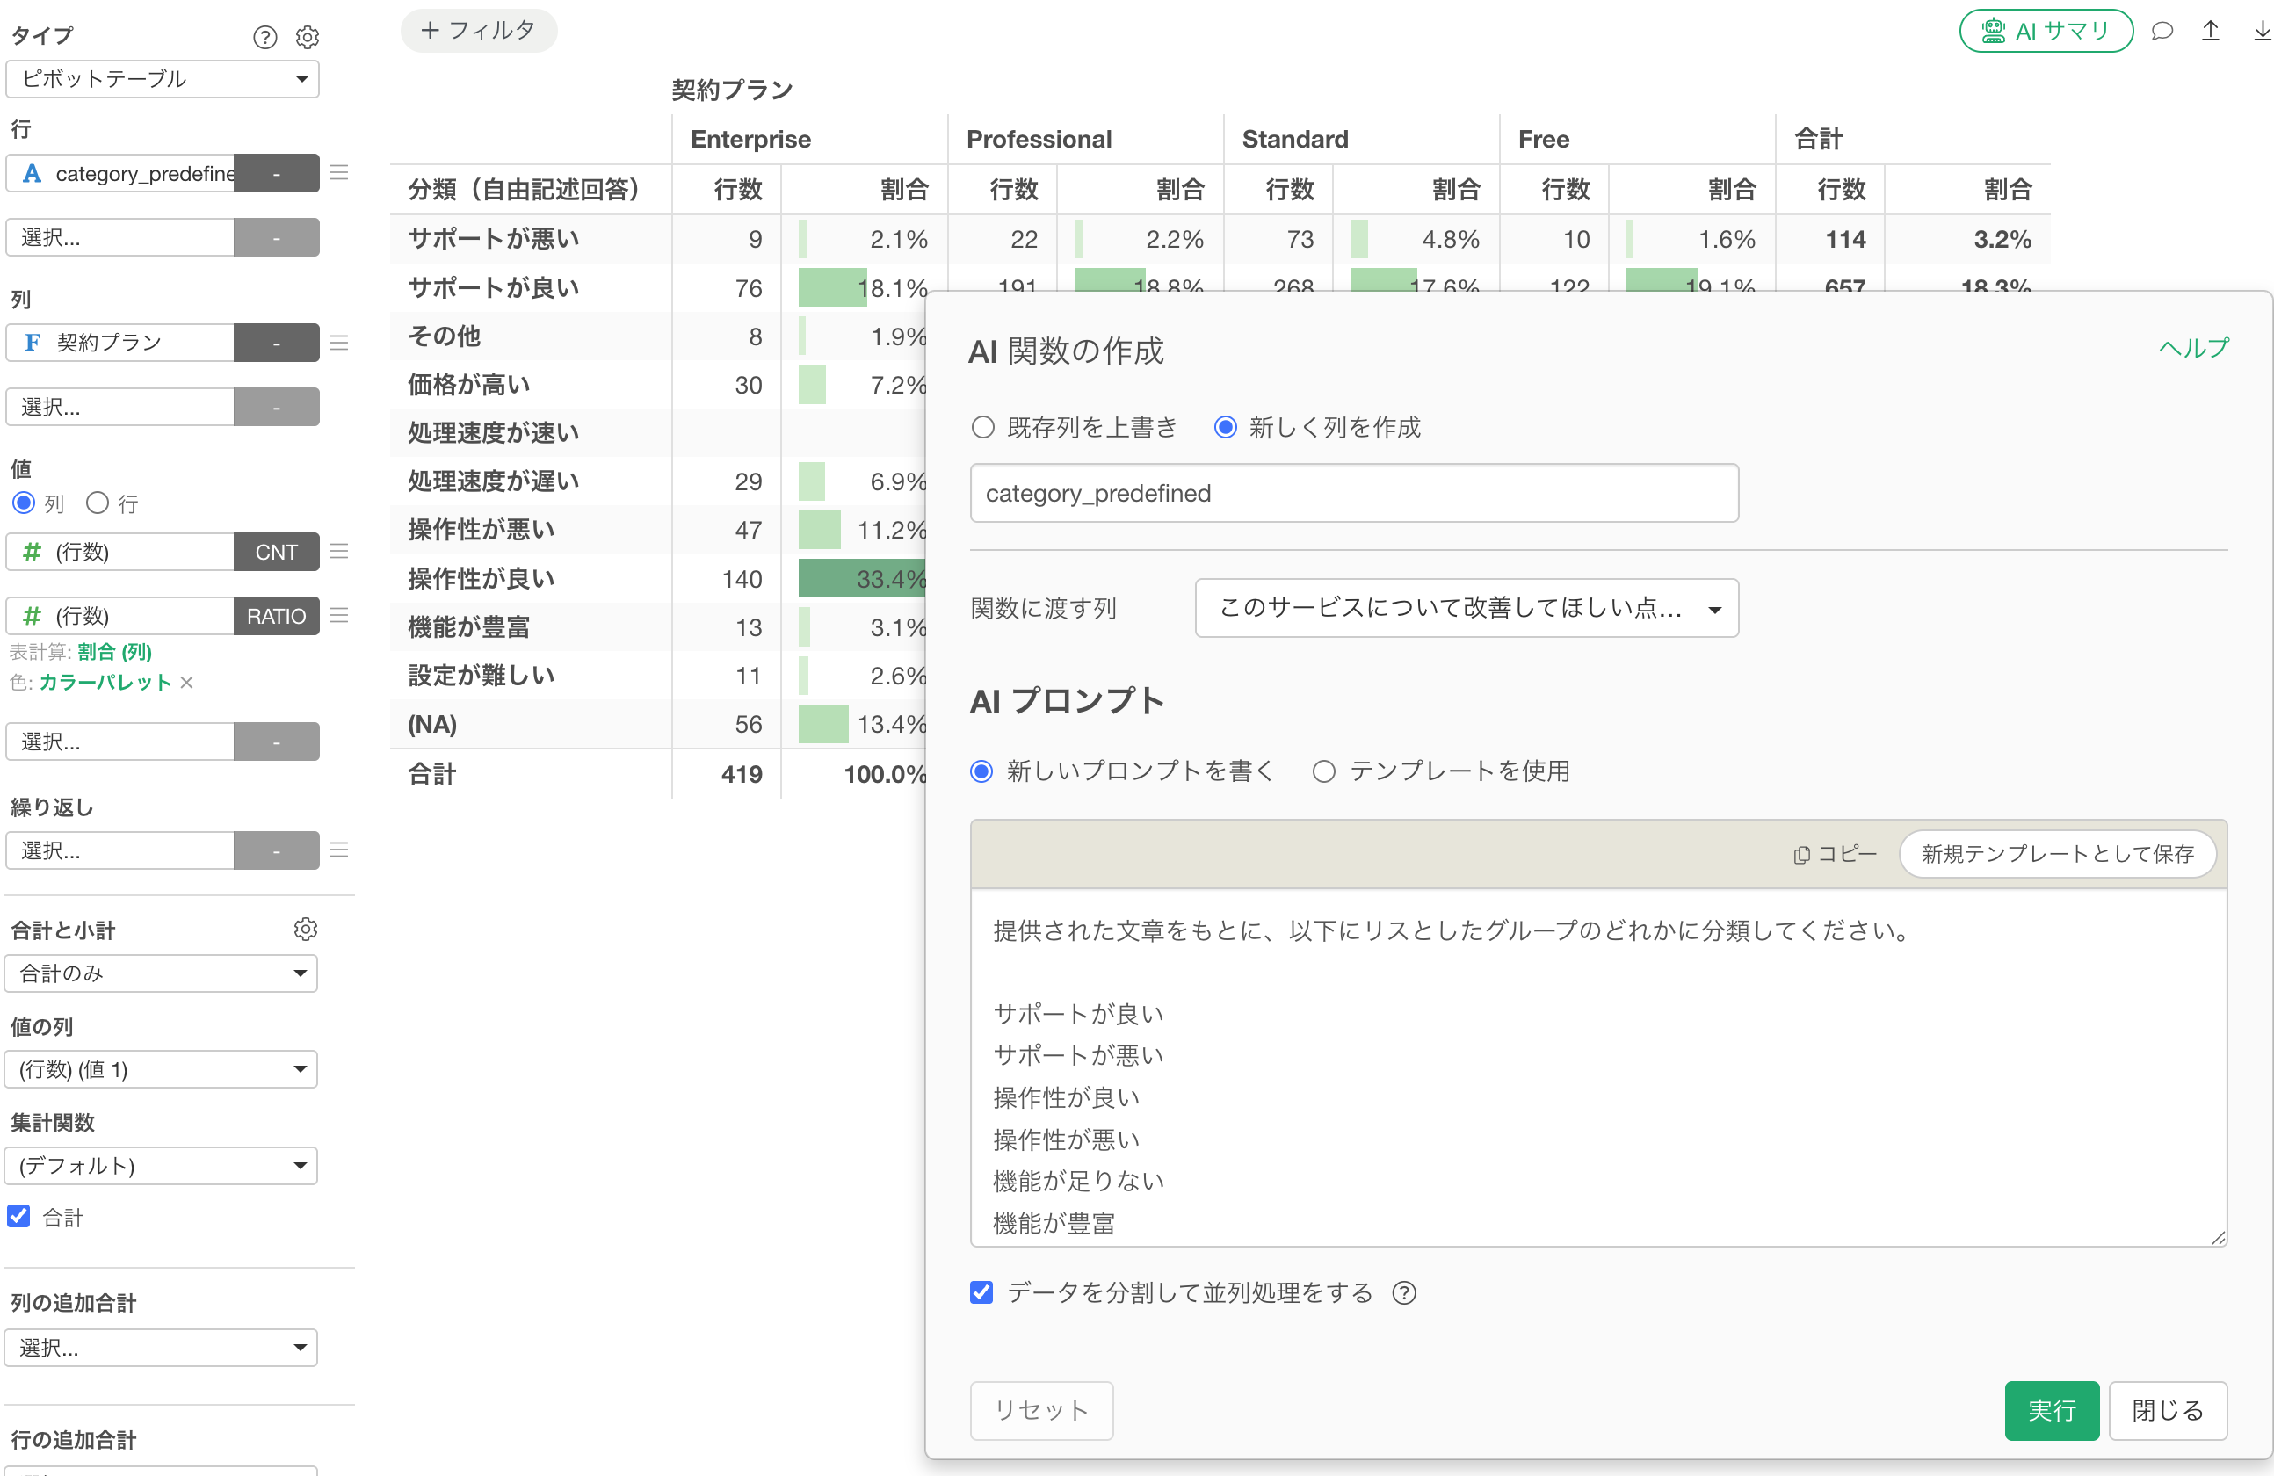This screenshot has height=1476, width=2274.
Task: Select 新しいプロンプトを書く option
Action: (981, 771)
